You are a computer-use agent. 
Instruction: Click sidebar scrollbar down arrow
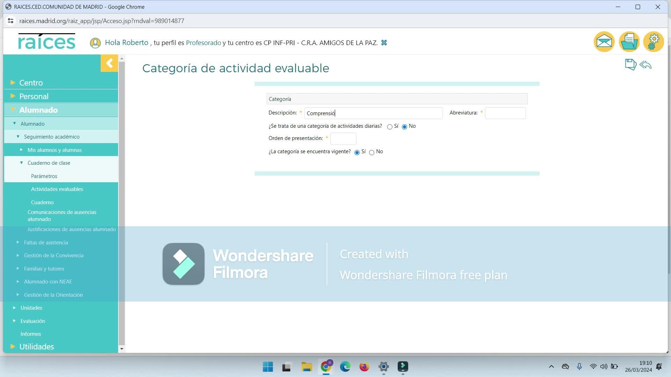[x=122, y=349]
